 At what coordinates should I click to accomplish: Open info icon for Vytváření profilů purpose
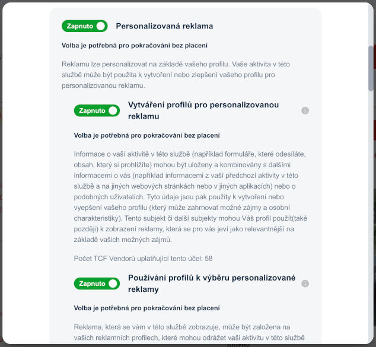pyautogui.click(x=305, y=110)
